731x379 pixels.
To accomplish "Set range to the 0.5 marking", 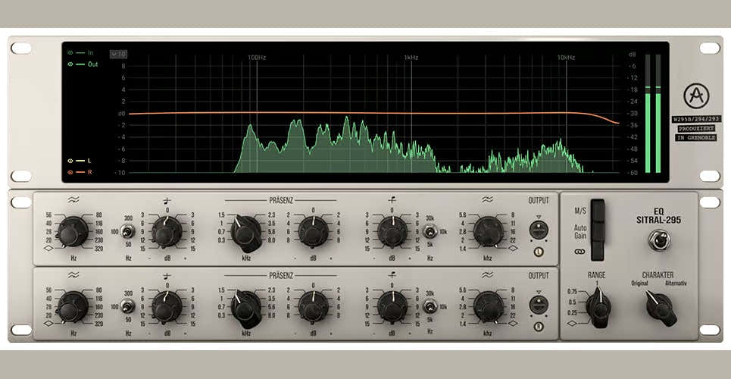I will coord(572,302).
